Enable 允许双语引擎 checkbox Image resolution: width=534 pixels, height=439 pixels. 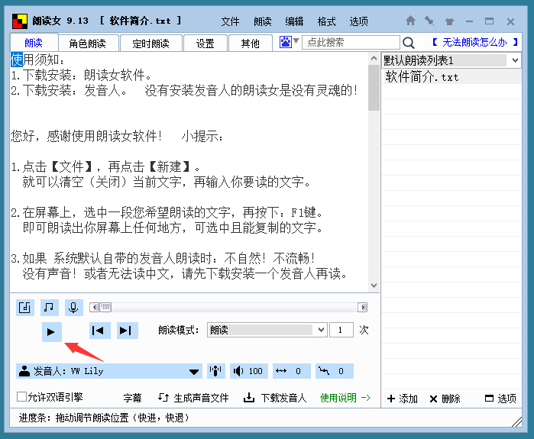pos(22,397)
